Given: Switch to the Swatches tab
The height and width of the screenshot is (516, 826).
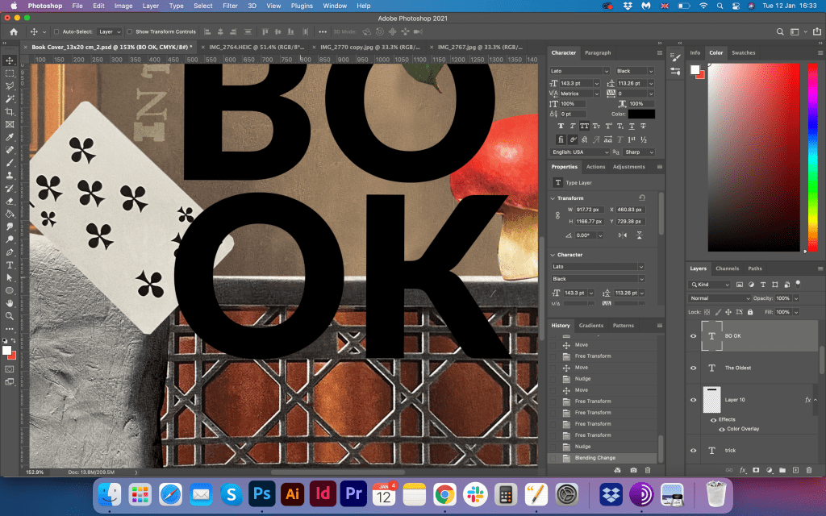Looking at the screenshot, I should tap(743, 52).
